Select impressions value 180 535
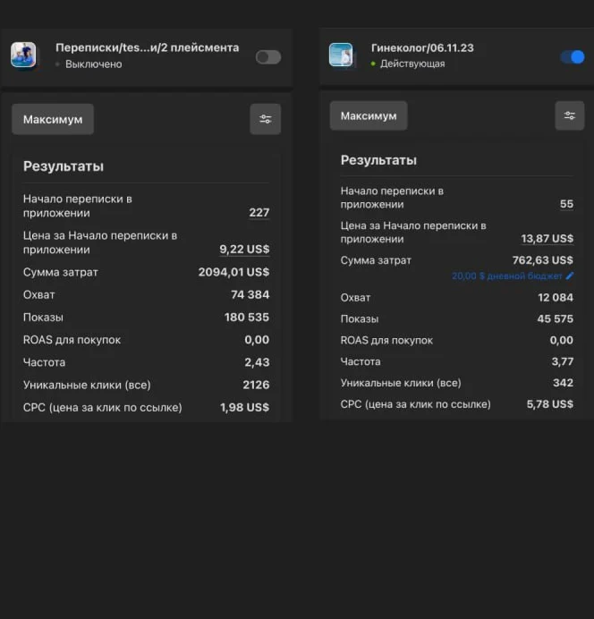This screenshot has height=619, width=594. tap(247, 317)
